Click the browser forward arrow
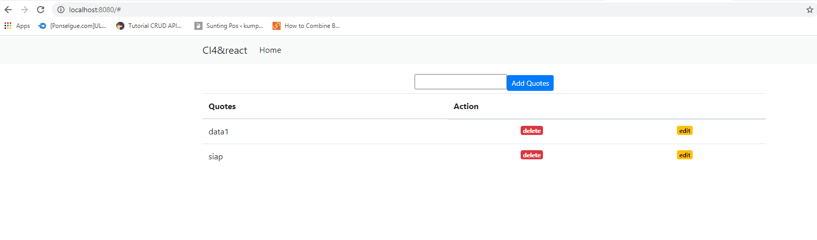 click(x=24, y=10)
